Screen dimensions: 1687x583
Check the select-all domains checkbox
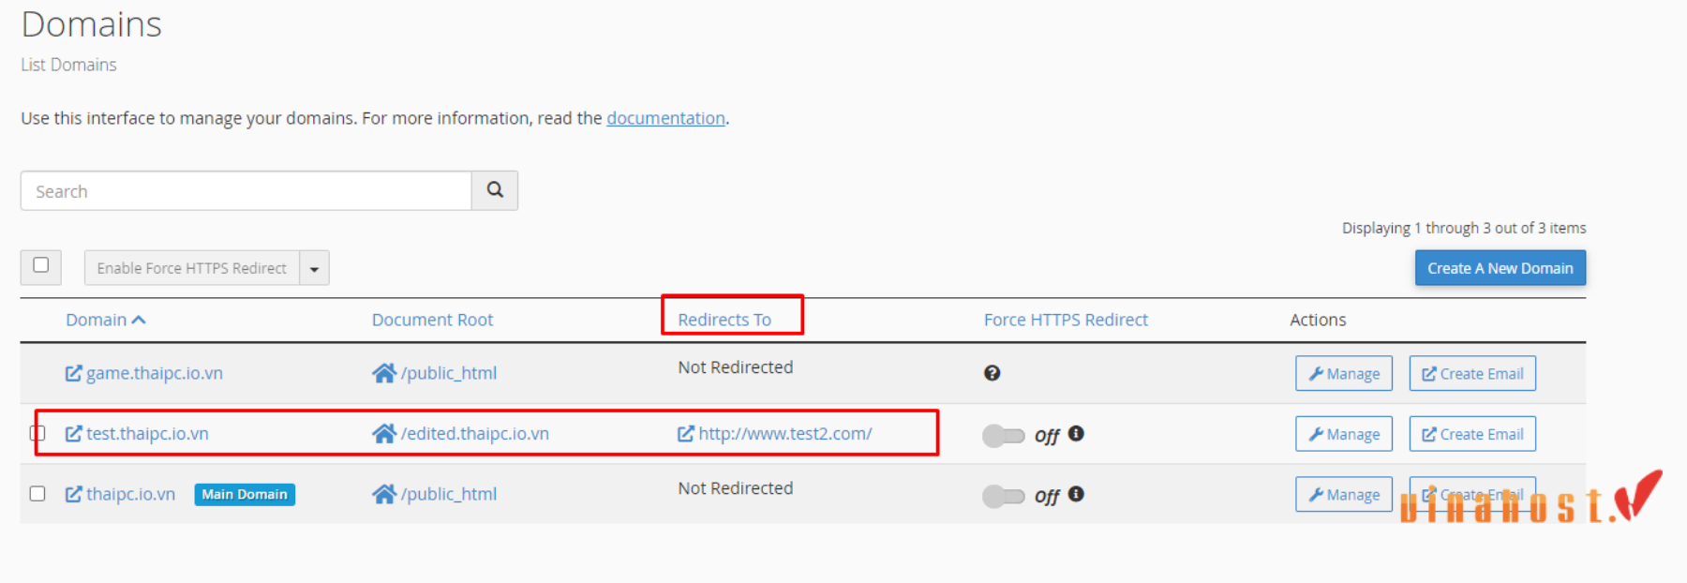tap(41, 265)
